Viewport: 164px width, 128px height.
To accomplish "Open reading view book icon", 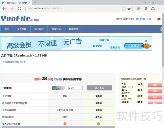I will click(124, 9).
